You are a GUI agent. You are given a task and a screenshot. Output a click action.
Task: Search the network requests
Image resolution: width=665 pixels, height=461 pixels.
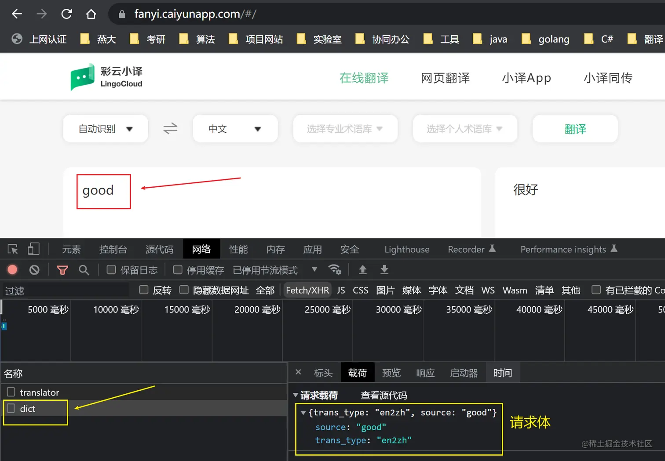[84, 270]
